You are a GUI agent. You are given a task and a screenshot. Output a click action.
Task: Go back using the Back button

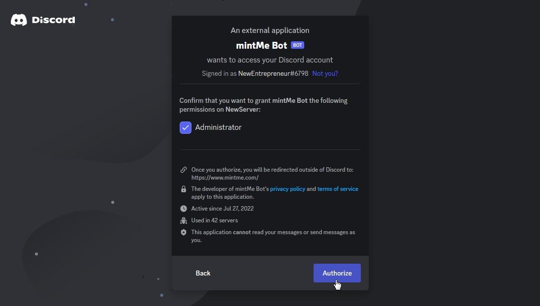click(203, 273)
